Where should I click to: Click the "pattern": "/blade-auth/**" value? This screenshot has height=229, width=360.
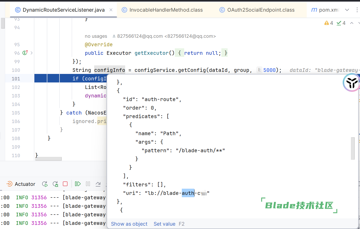(200, 150)
